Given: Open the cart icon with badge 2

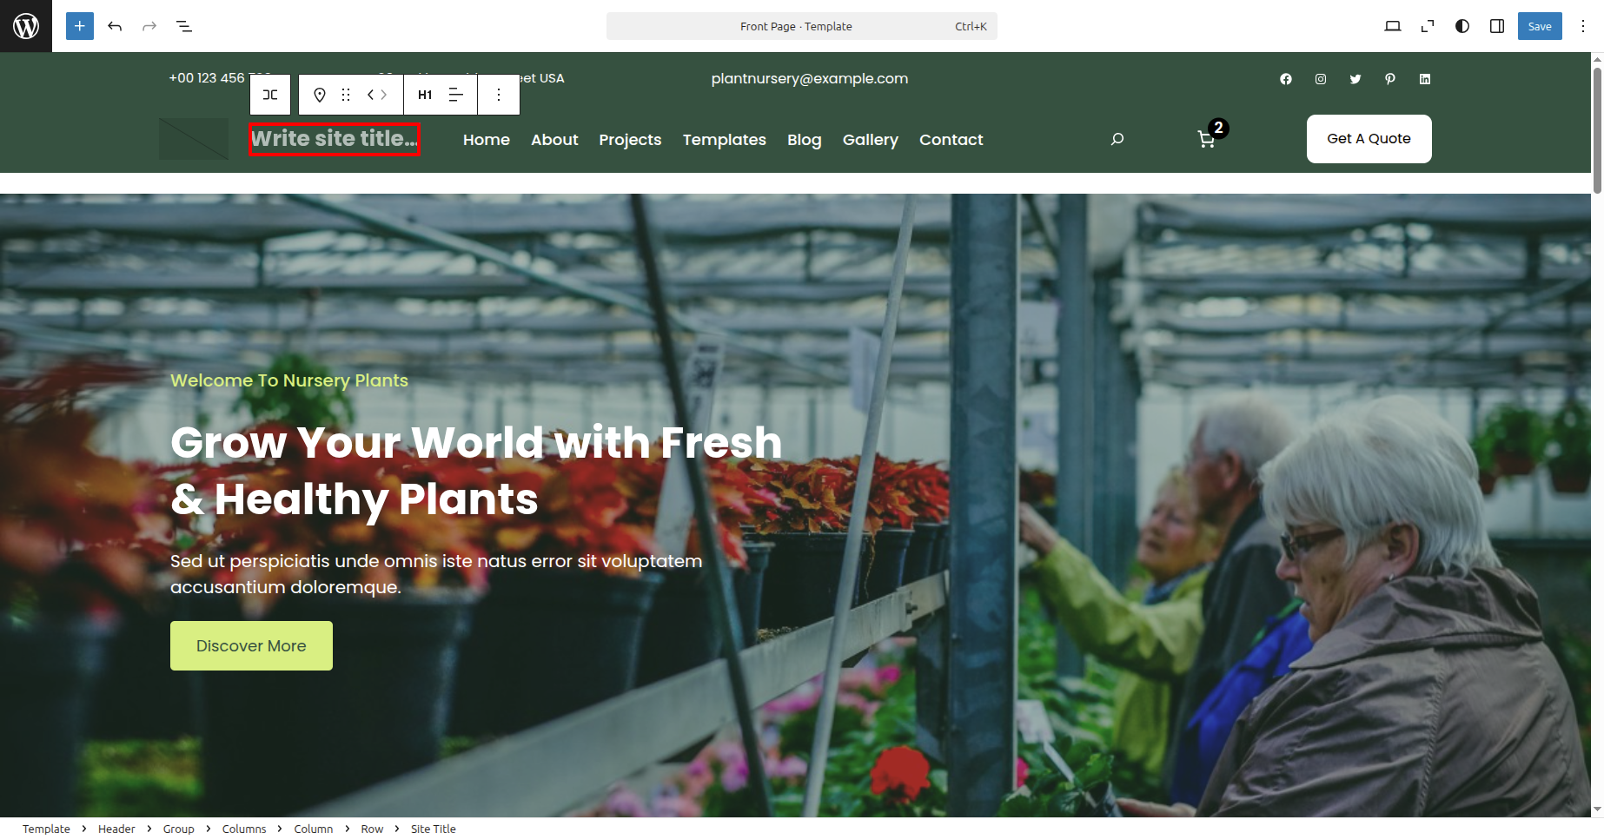Looking at the screenshot, I should coord(1206,139).
